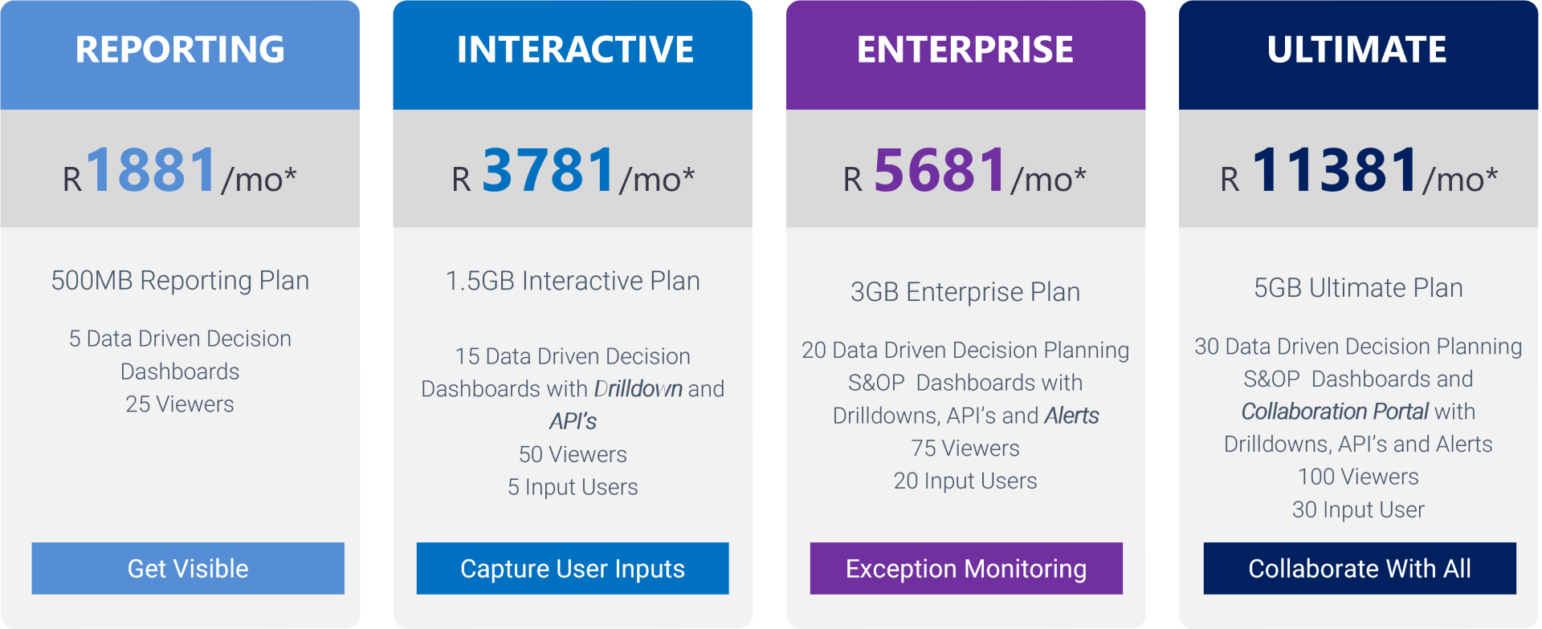Viewport: 1542px width, 629px height.
Task: Click the R5681/mo Enterprise price
Action: [965, 171]
